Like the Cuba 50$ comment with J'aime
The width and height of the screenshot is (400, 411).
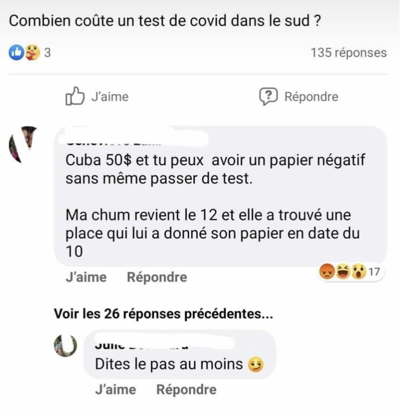click(86, 277)
